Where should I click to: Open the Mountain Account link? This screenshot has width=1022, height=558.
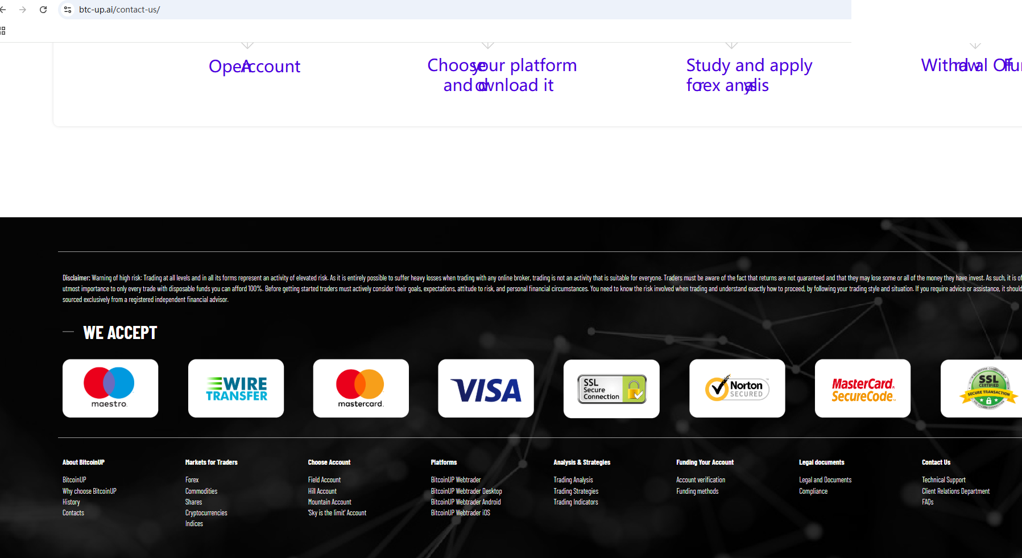(330, 502)
